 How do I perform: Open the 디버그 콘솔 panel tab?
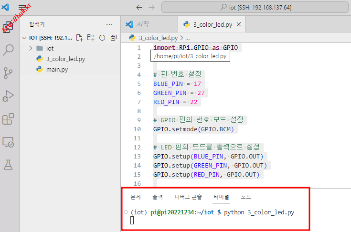pos(188,197)
